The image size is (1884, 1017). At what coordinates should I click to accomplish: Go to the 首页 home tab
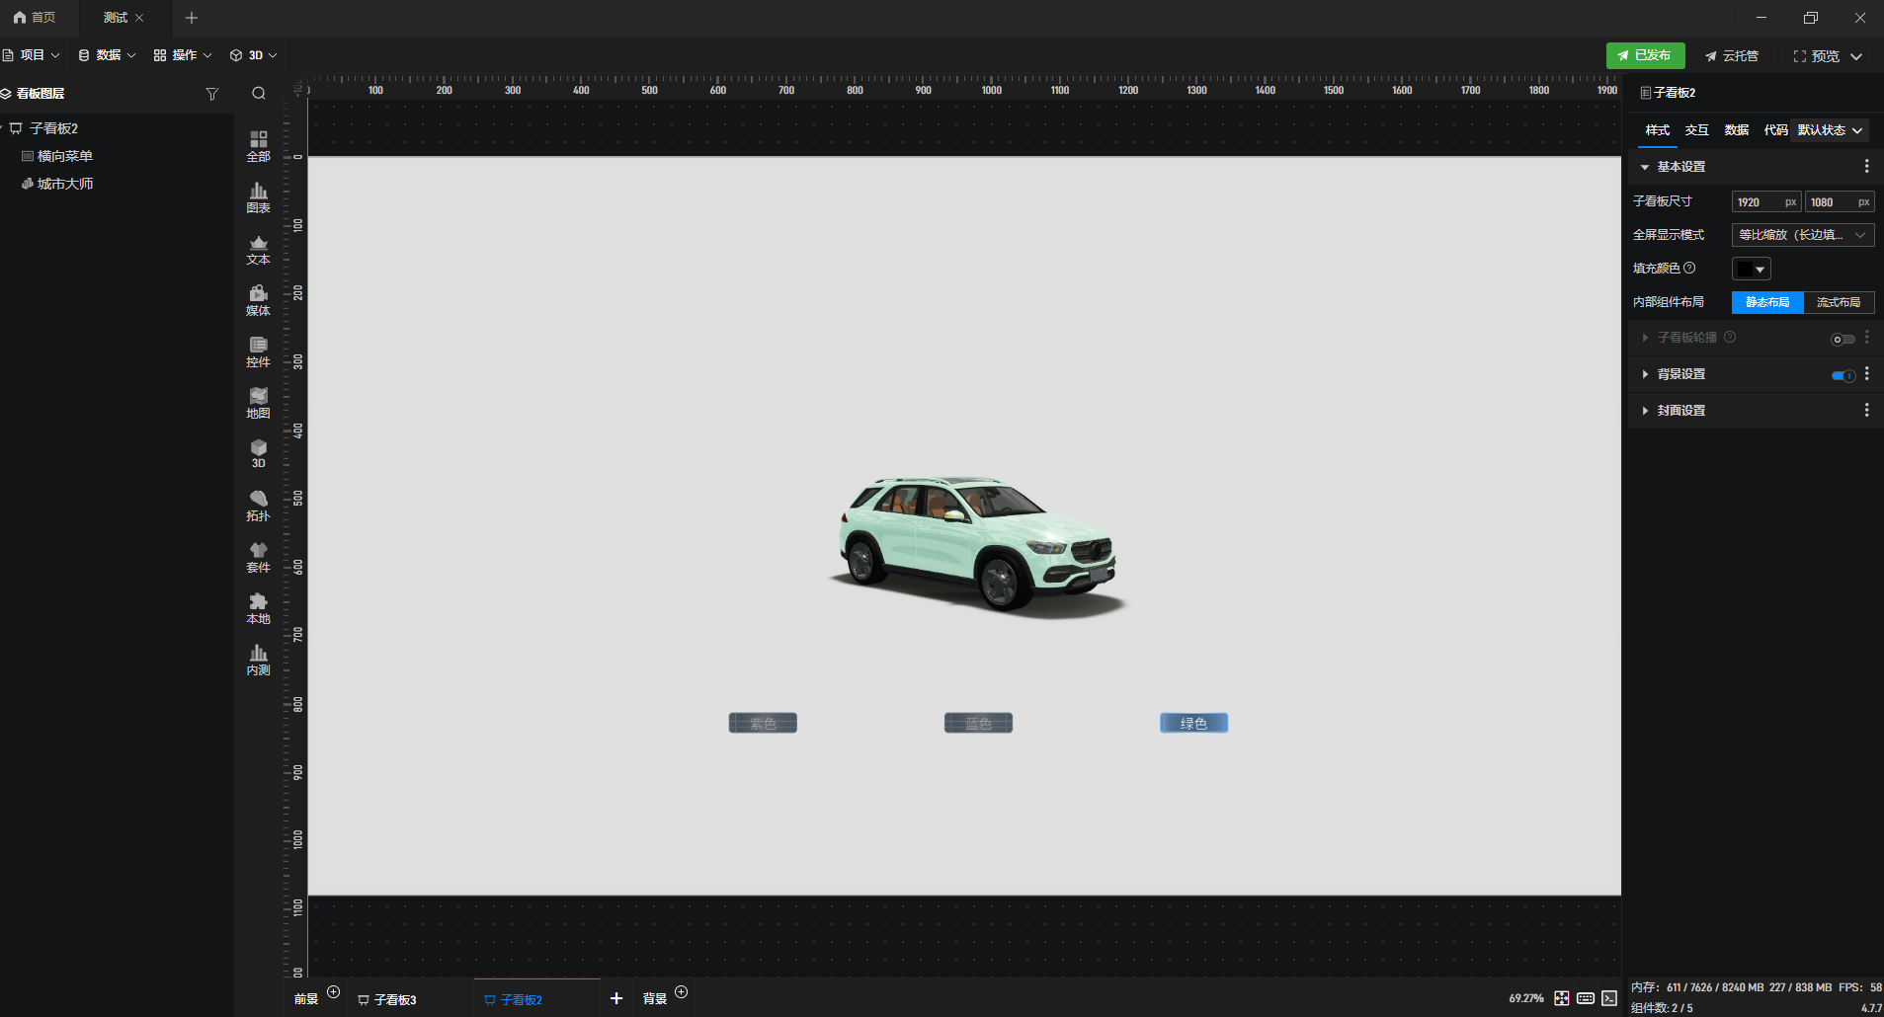point(35,18)
